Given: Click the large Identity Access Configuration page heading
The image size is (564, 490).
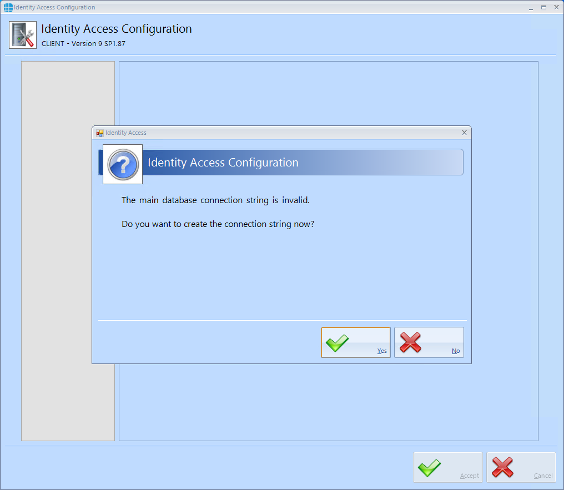Looking at the screenshot, I should point(117,29).
